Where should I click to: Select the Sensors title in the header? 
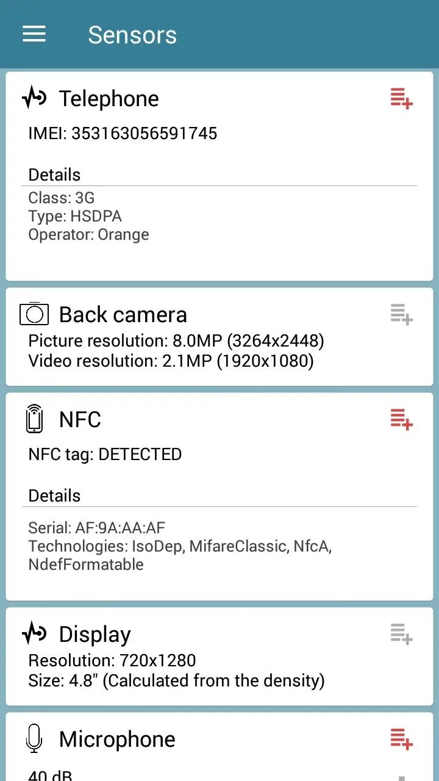pos(132,35)
